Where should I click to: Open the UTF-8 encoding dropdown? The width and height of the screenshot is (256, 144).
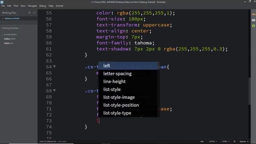coord(213,141)
